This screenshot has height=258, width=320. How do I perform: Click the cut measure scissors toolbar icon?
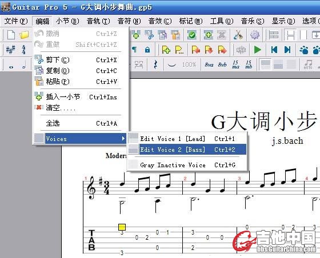pyautogui.click(x=149, y=35)
